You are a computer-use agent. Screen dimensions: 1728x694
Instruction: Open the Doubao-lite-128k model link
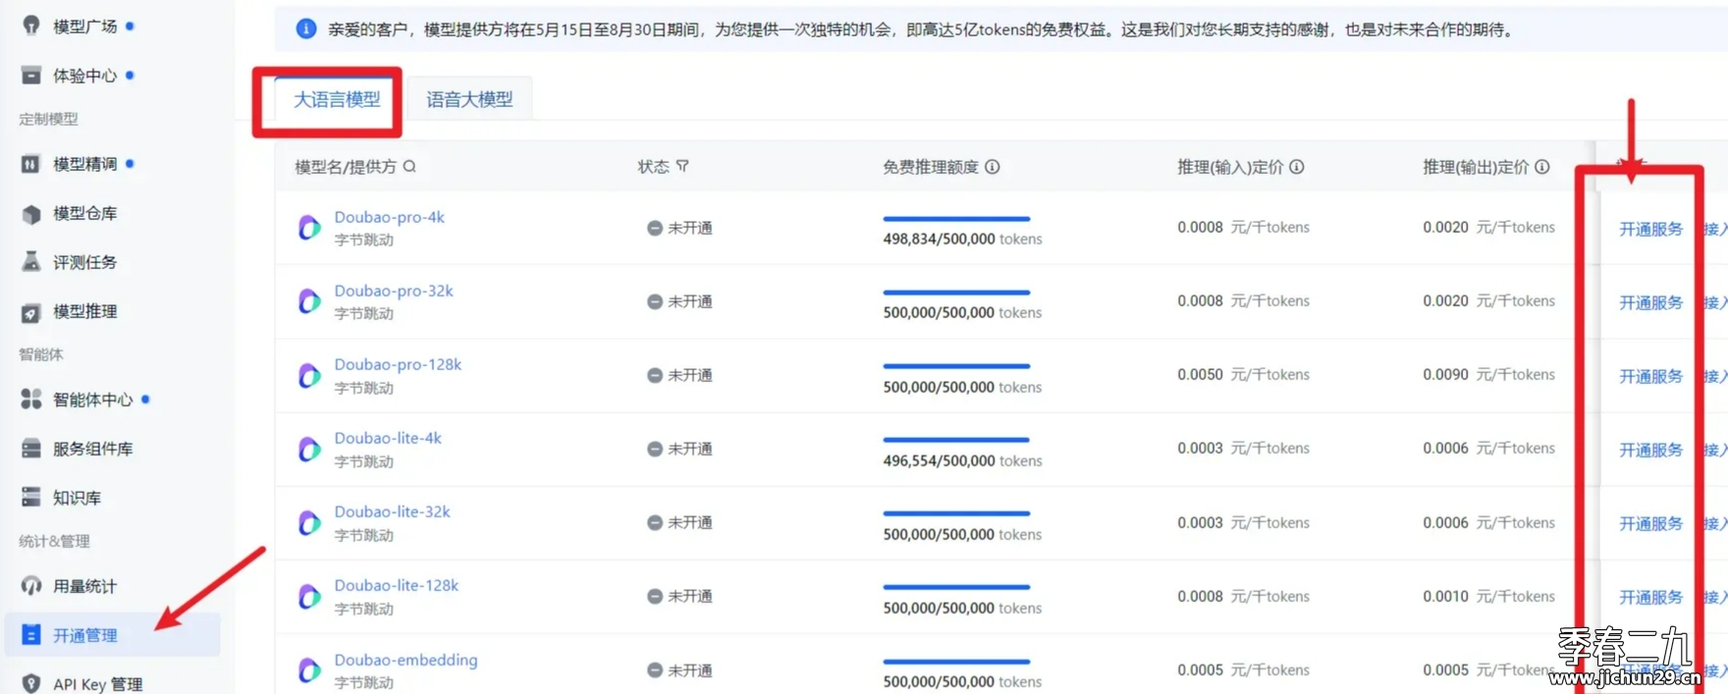397,585
